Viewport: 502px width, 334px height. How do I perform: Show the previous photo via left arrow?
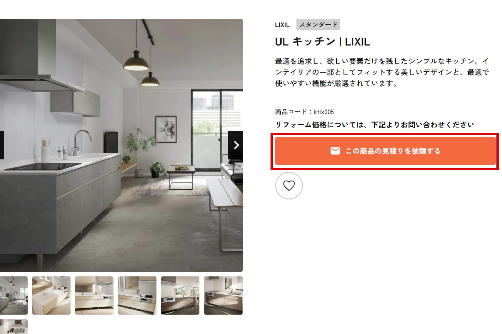click(2, 145)
